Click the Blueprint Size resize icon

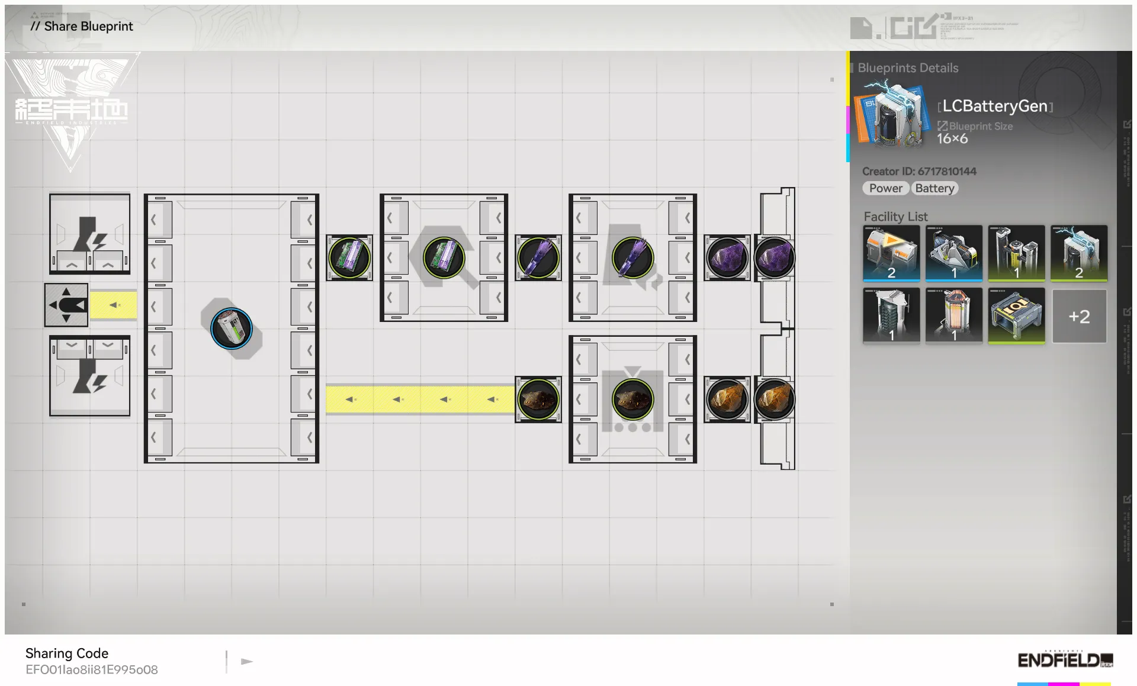pos(942,125)
